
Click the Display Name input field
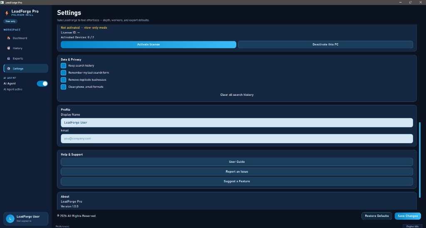(x=237, y=123)
